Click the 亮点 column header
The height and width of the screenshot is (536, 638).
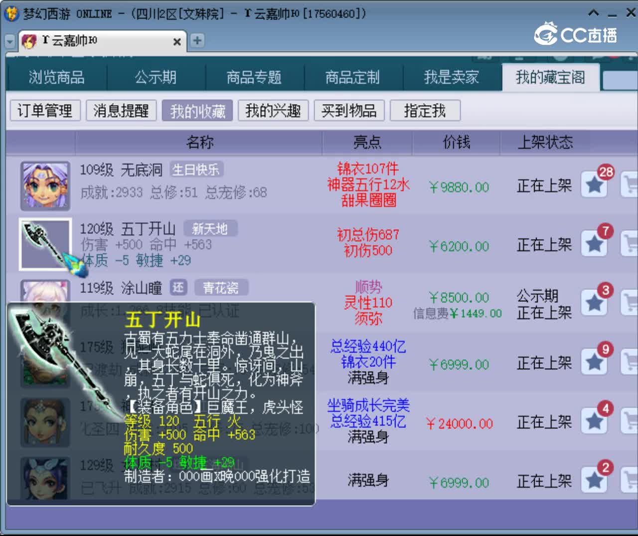(x=367, y=142)
